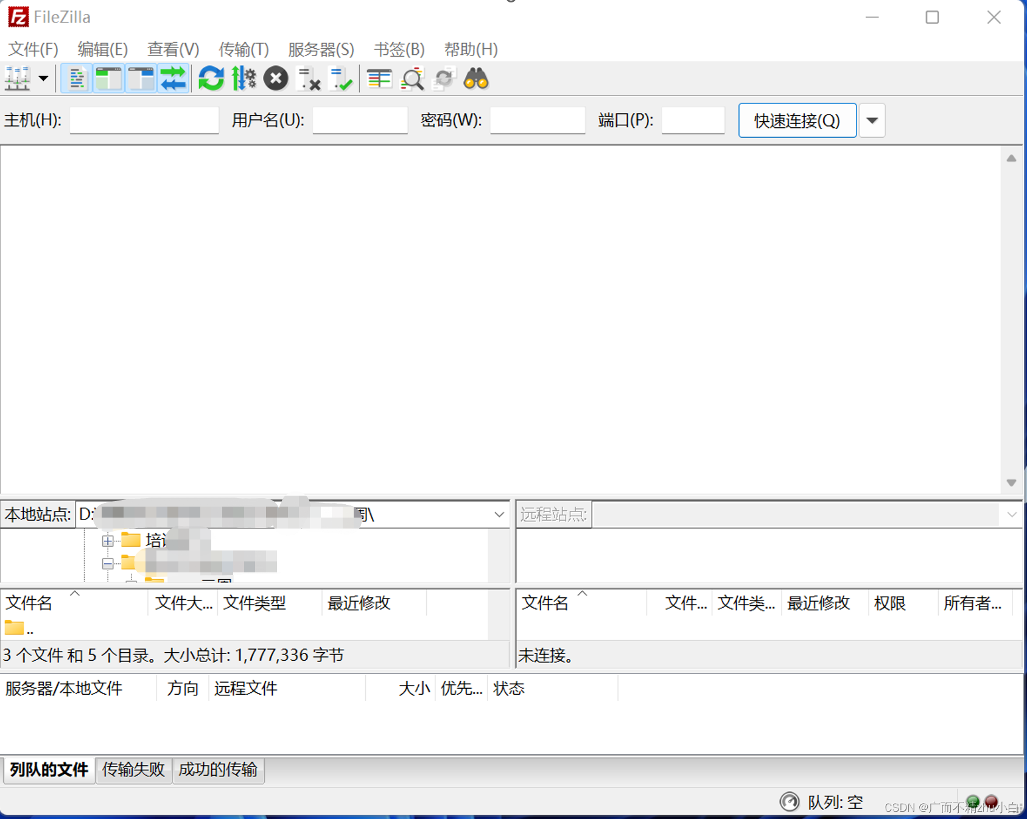Open the 本地站点 path dropdown
This screenshot has height=819, width=1027.
click(x=499, y=515)
